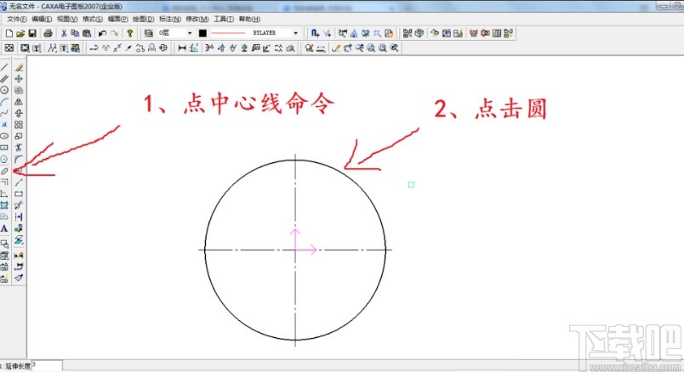Select the Array tool grid icon
This screenshot has width=684, height=372.
(x=19, y=125)
